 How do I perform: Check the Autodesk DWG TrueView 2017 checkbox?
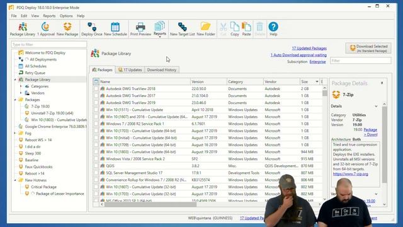pos(96,95)
